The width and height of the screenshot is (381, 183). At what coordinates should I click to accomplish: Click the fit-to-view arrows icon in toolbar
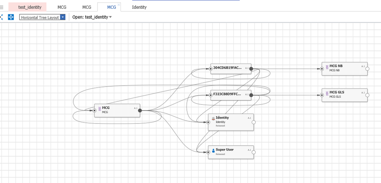[11, 17]
